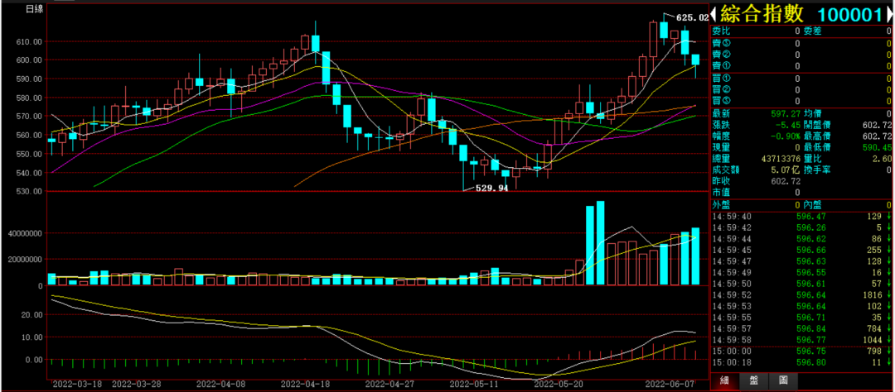Click the tallest cyan volume bar
The width and height of the screenshot is (895, 392).
click(601, 242)
